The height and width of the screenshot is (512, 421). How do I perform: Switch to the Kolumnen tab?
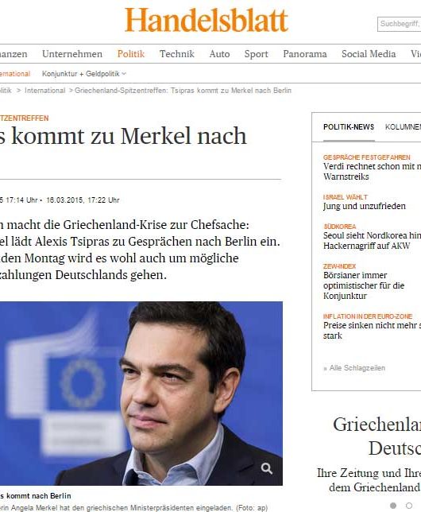coord(403,127)
